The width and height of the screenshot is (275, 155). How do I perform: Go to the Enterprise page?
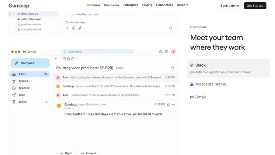pos(131,5)
